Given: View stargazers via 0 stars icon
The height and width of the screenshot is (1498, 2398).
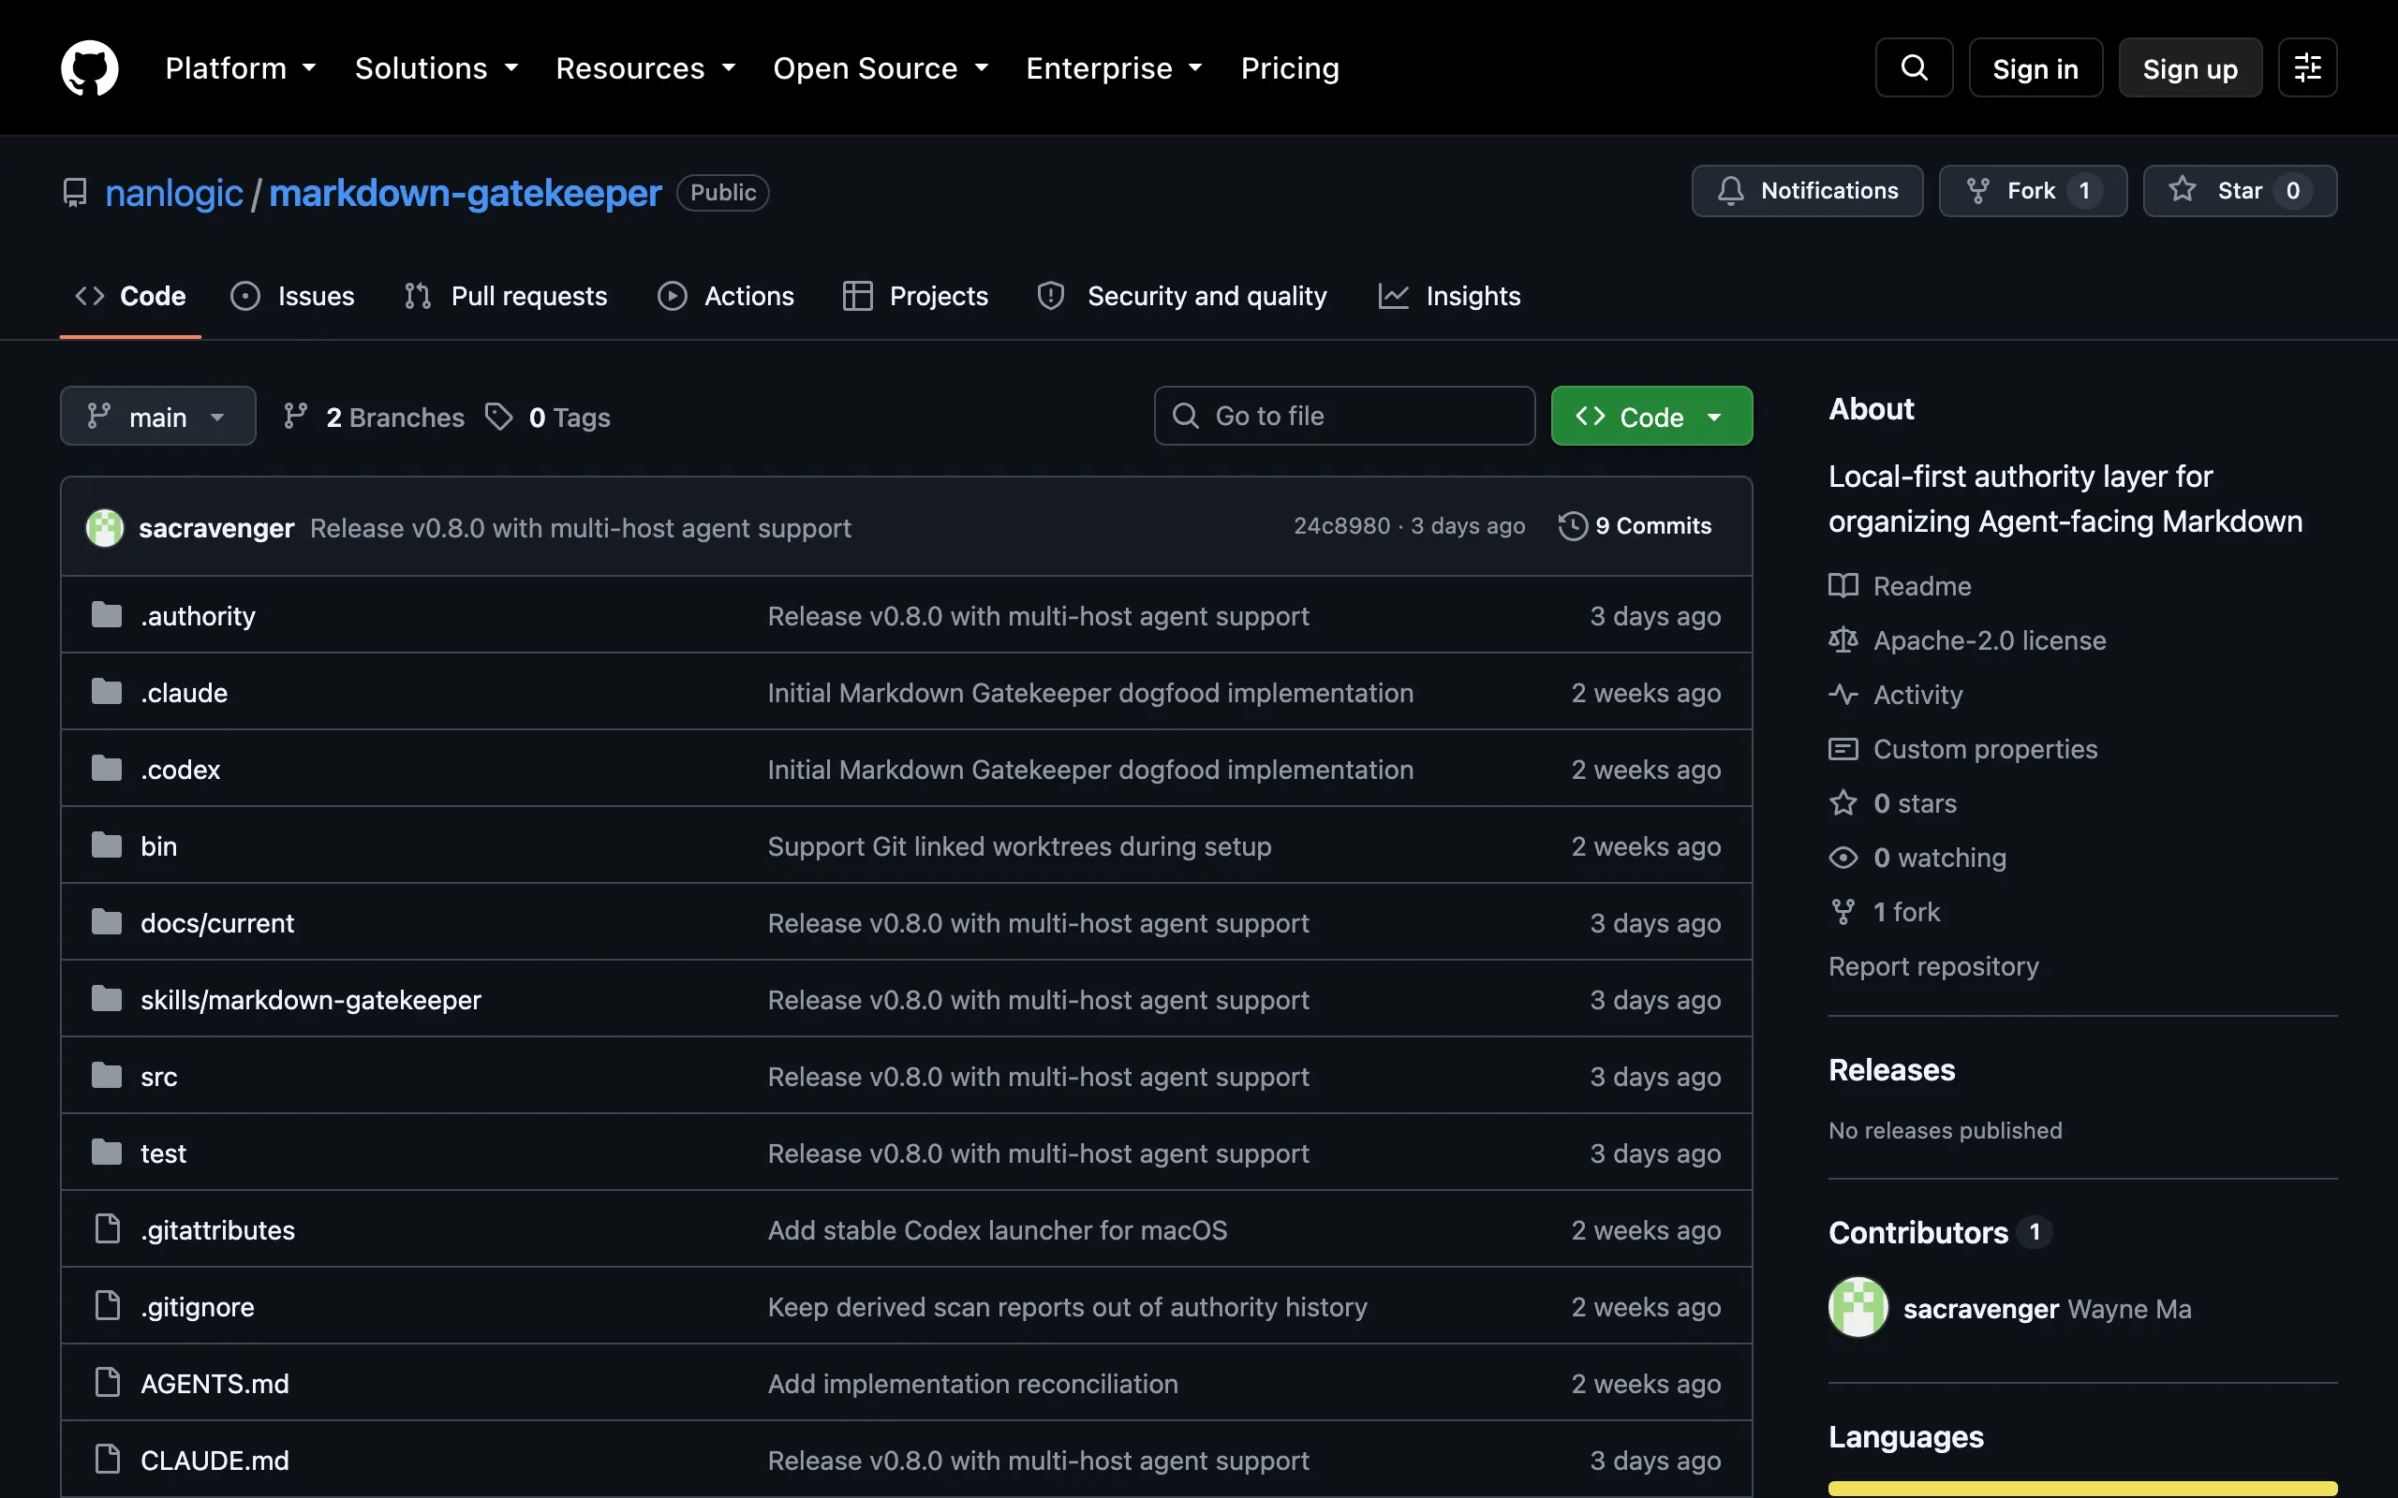Looking at the screenshot, I should (x=1843, y=802).
